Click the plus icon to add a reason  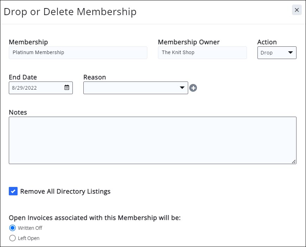(x=193, y=88)
